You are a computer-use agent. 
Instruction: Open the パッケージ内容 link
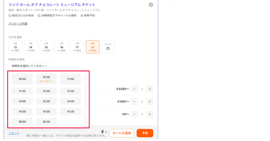(x=18, y=24)
